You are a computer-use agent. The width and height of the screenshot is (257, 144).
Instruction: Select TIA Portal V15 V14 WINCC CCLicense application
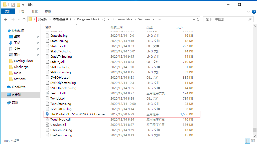tap(79, 114)
